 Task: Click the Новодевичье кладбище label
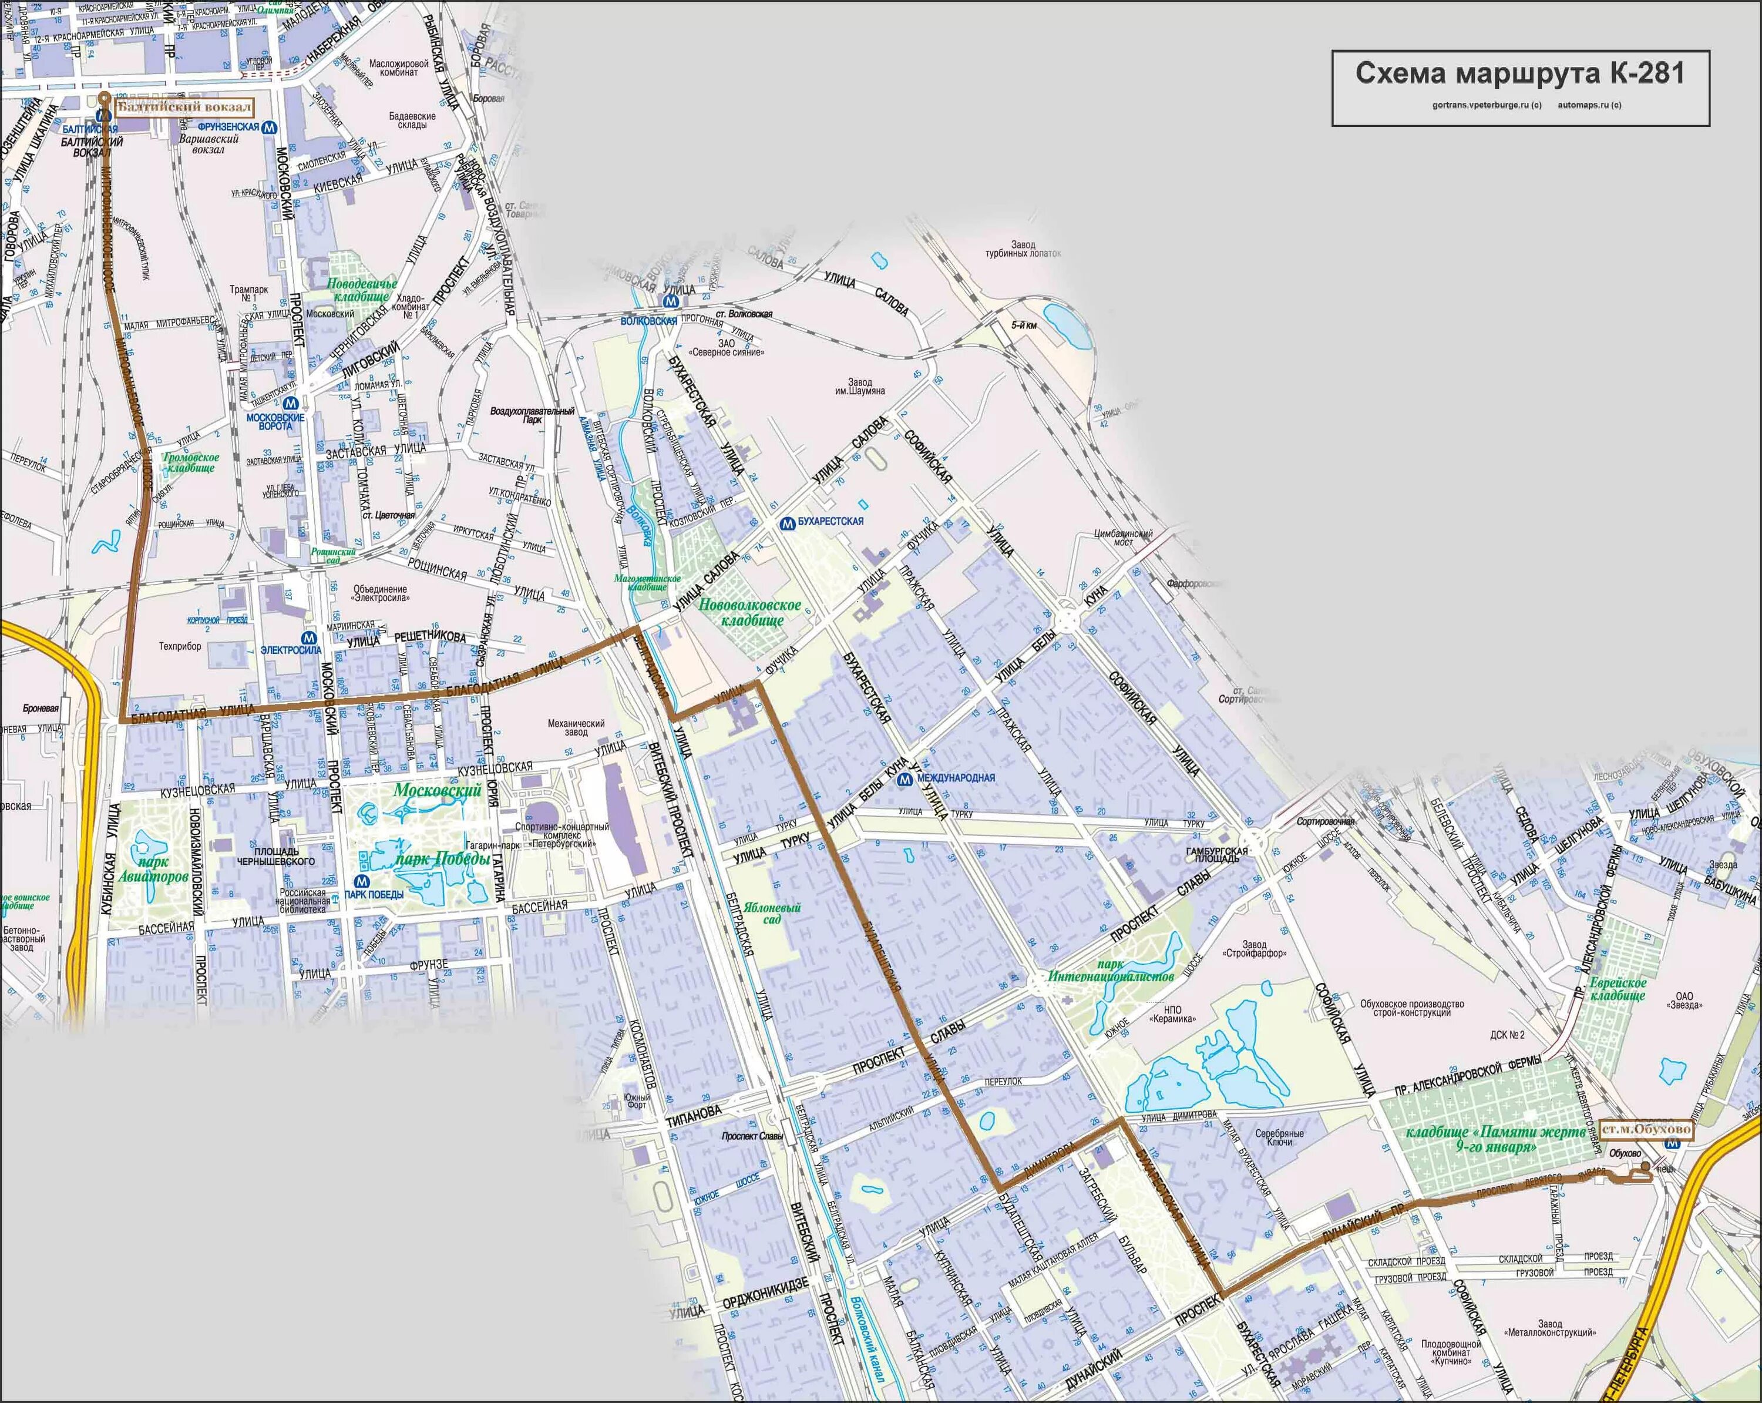[362, 290]
